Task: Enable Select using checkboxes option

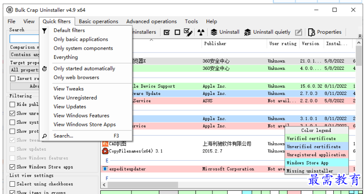Action: [13, 184]
